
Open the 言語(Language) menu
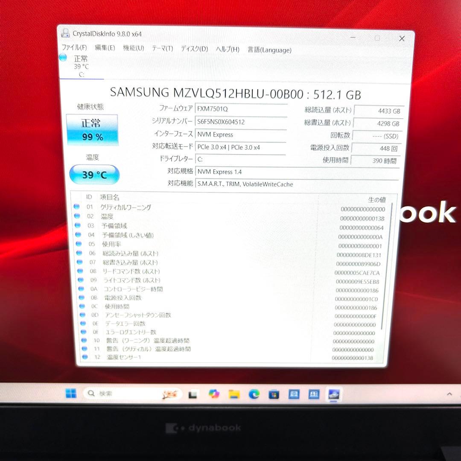[x=269, y=50]
